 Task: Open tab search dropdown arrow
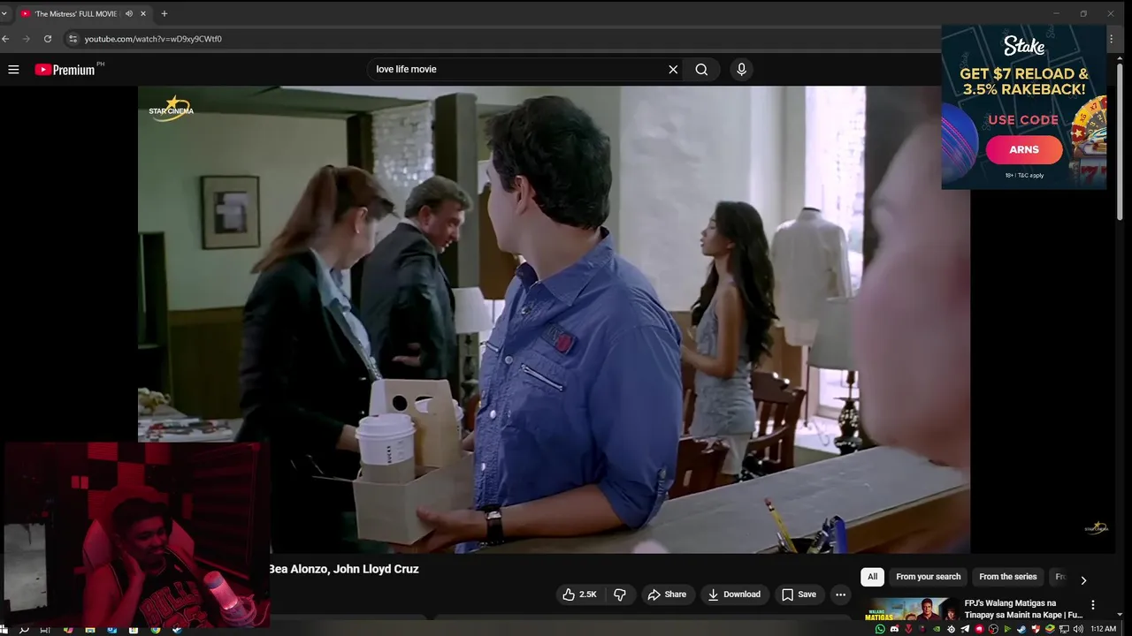pos(4,13)
